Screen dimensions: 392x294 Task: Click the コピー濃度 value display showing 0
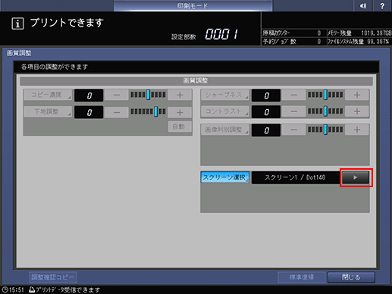(89, 95)
